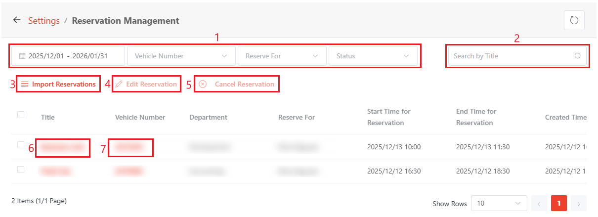Image resolution: width=598 pixels, height=217 pixels.
Task: Click the Cancel Reservation circle-x icon
Action: pos(203,85)
